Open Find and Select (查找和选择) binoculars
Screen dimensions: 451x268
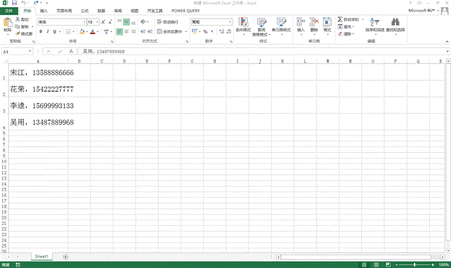click(x=395, y=26)
